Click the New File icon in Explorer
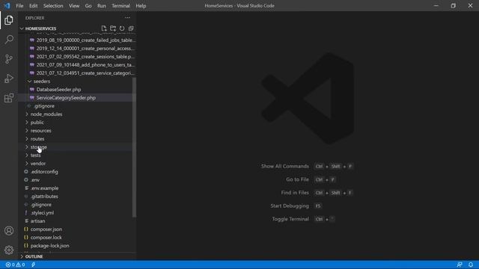The width and height of the screenshot is (479, 269). tap(104, 28)
